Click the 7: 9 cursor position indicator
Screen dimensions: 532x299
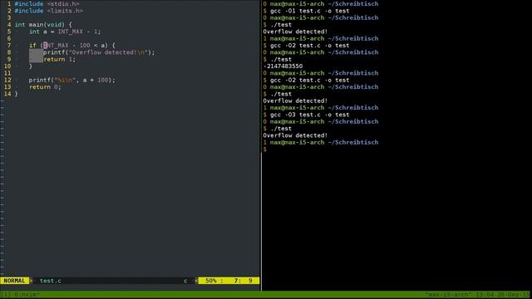pos(244,281)
